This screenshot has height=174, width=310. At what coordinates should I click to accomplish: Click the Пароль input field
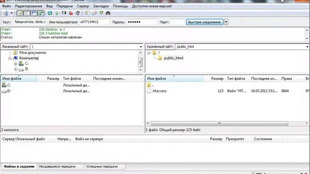[142, 22]
